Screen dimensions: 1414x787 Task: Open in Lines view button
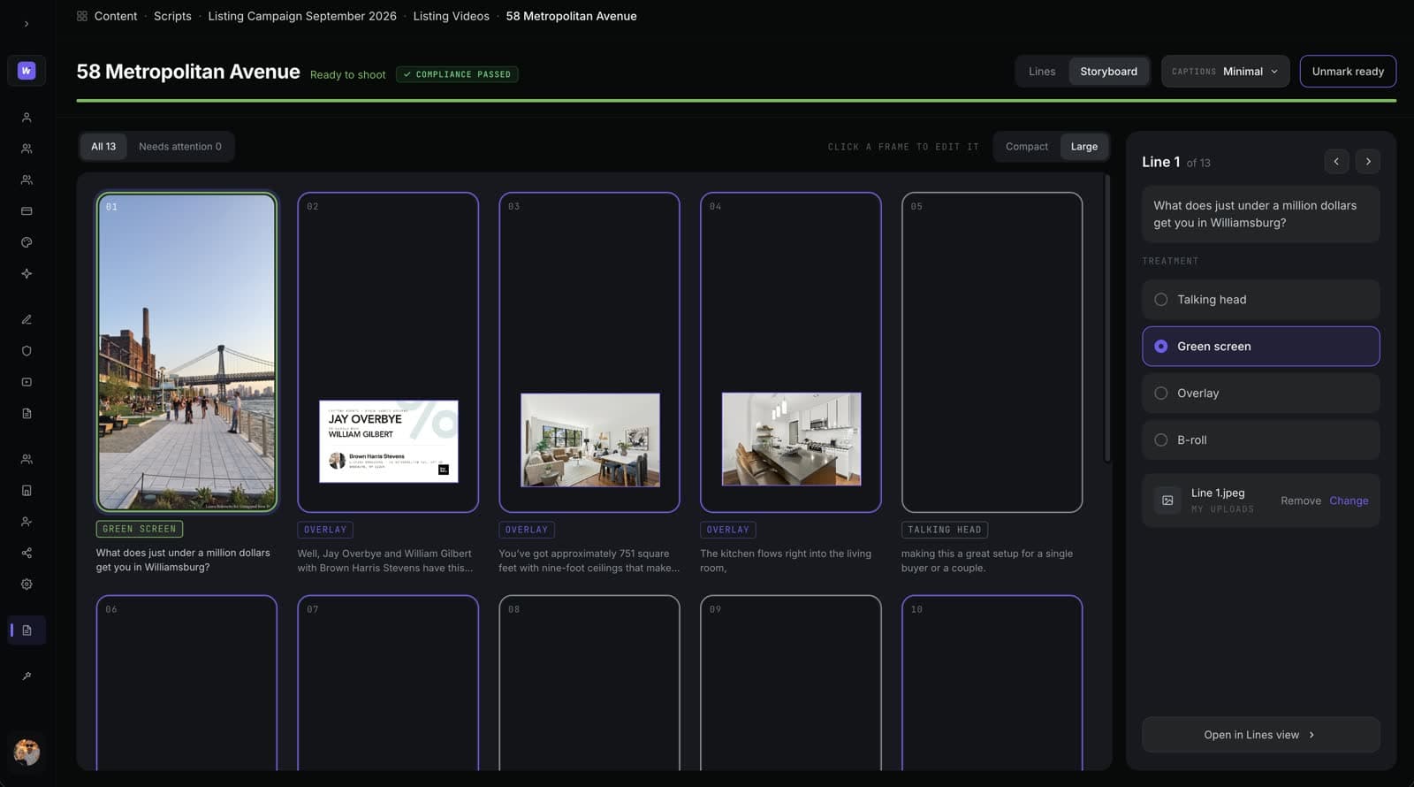tap(1260, 735)
